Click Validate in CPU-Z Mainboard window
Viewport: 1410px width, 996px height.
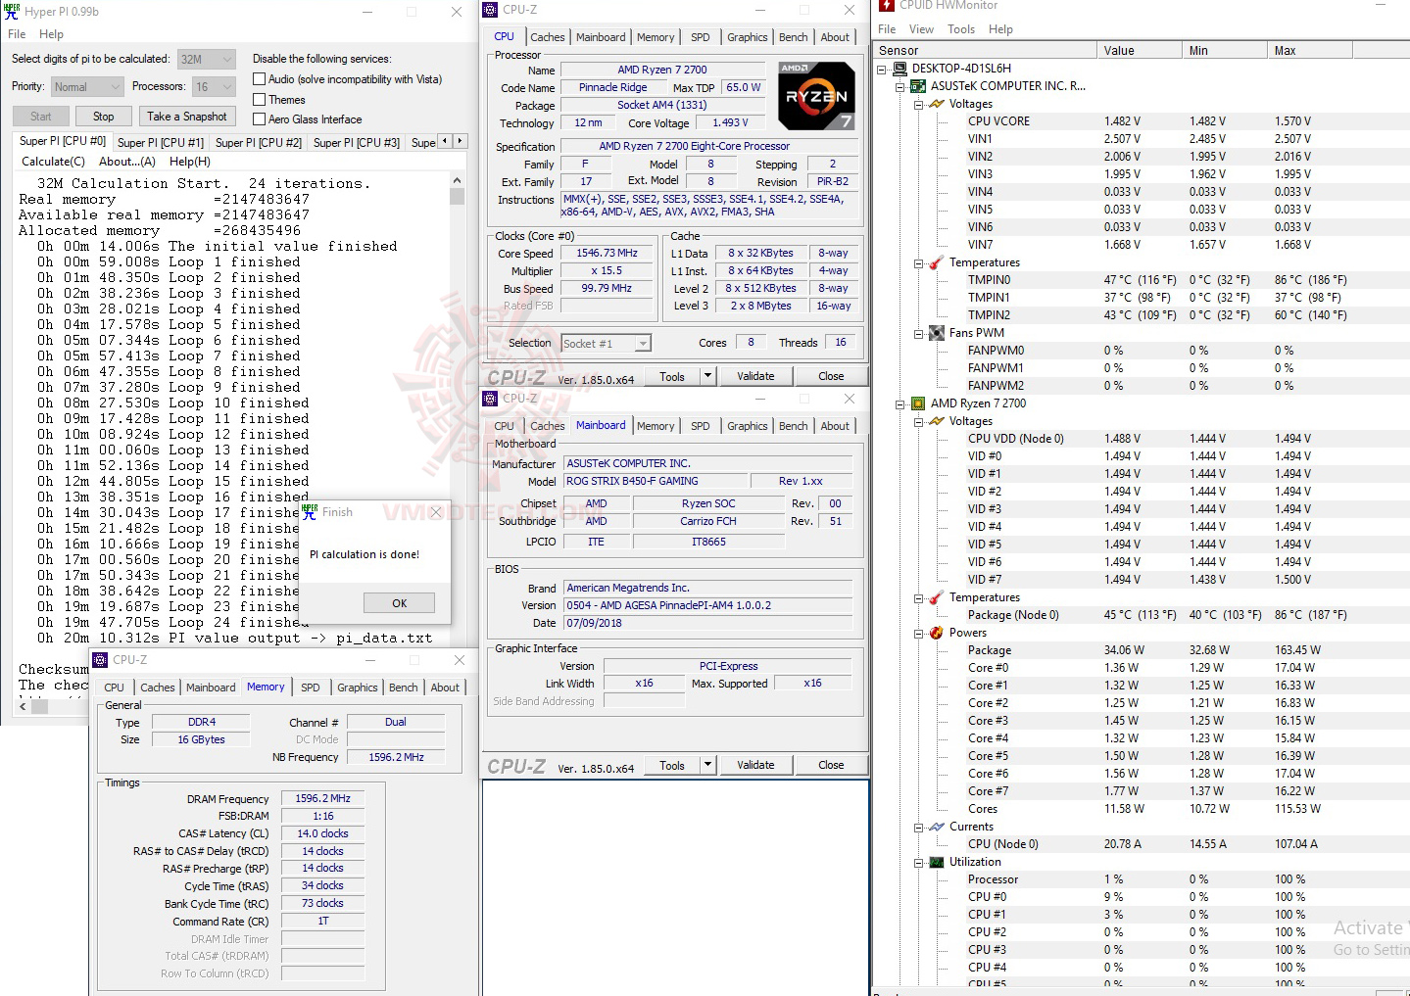(x=755, y=765)
